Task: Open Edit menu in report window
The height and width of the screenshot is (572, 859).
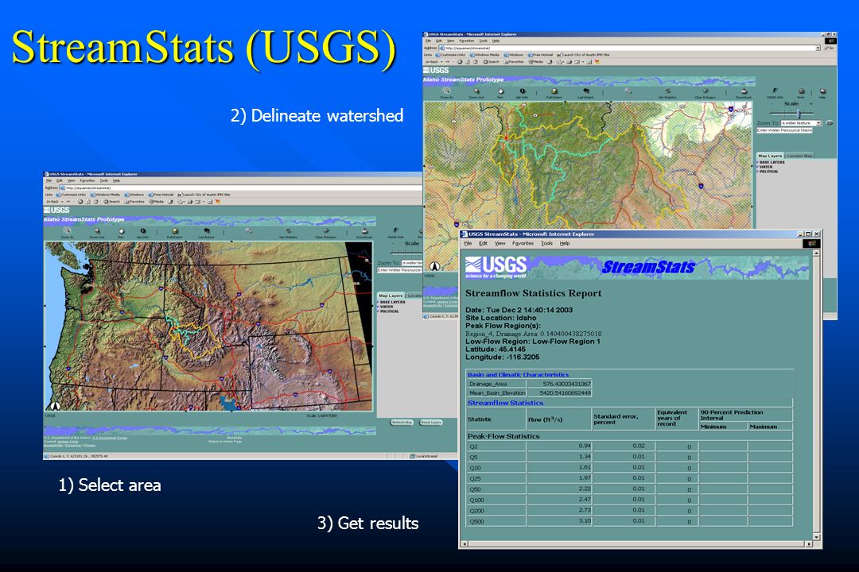Action: 484,243
